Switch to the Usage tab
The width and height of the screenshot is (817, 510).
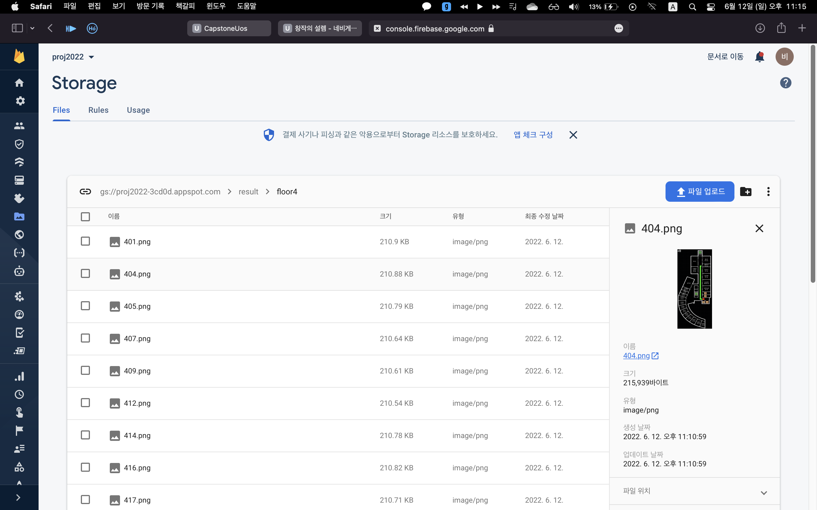pyautogui.click(x=138, y=110)
